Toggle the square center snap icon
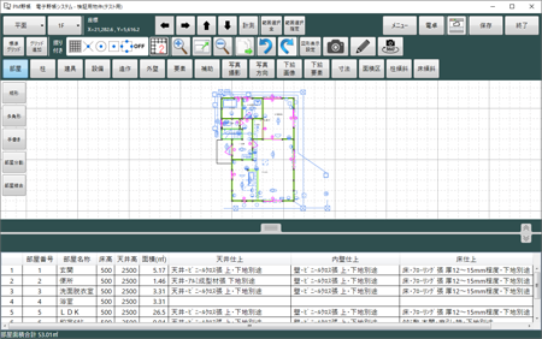 (x=114, y=46)
